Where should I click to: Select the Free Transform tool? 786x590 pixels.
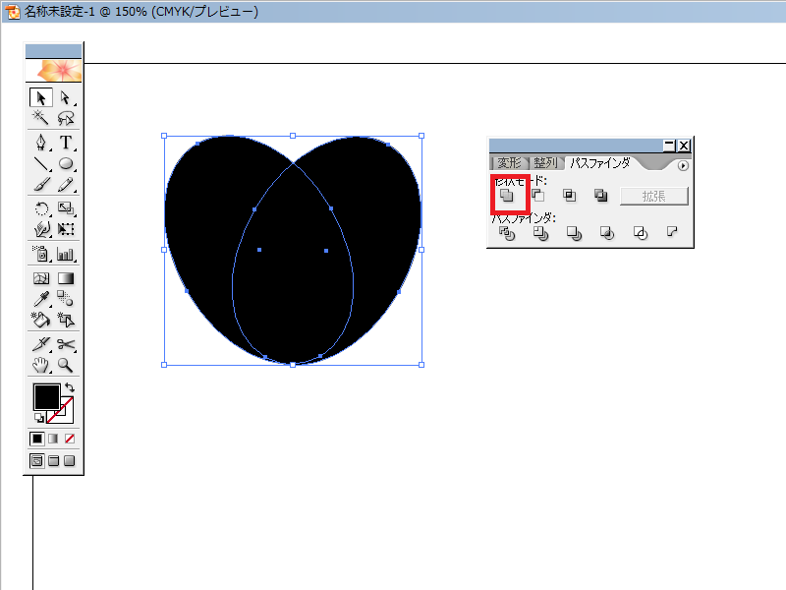[x=65, y=229]
